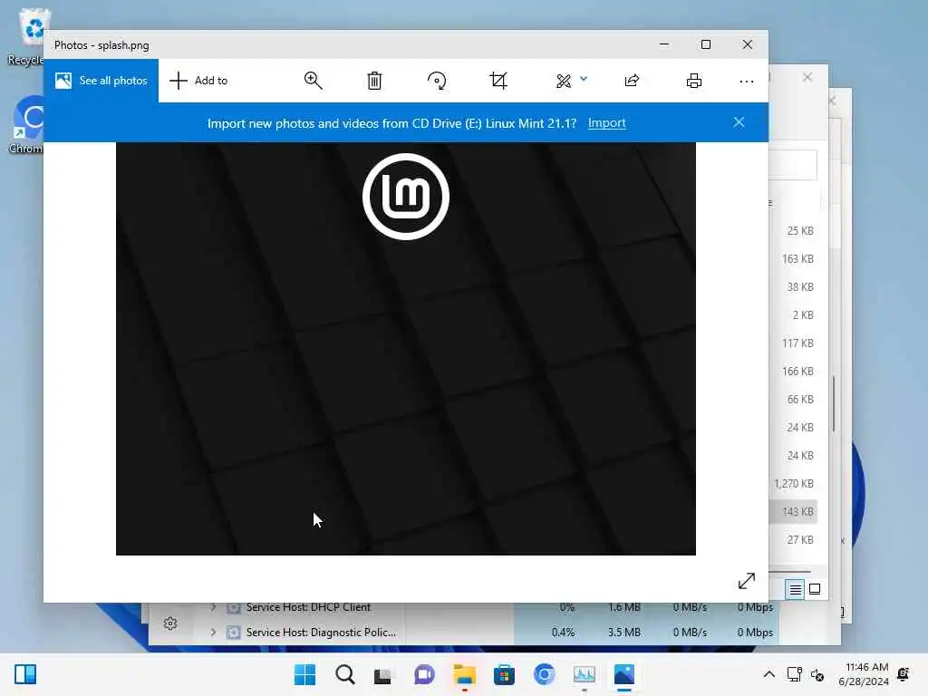Minimize the Photos window
This screenshot has height=696, width=928.
click(x=664, y=44)
